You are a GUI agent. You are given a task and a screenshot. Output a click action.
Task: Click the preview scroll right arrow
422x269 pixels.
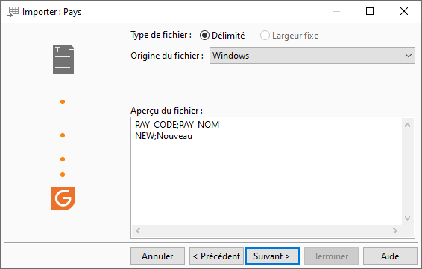click(x=395, y=230)
